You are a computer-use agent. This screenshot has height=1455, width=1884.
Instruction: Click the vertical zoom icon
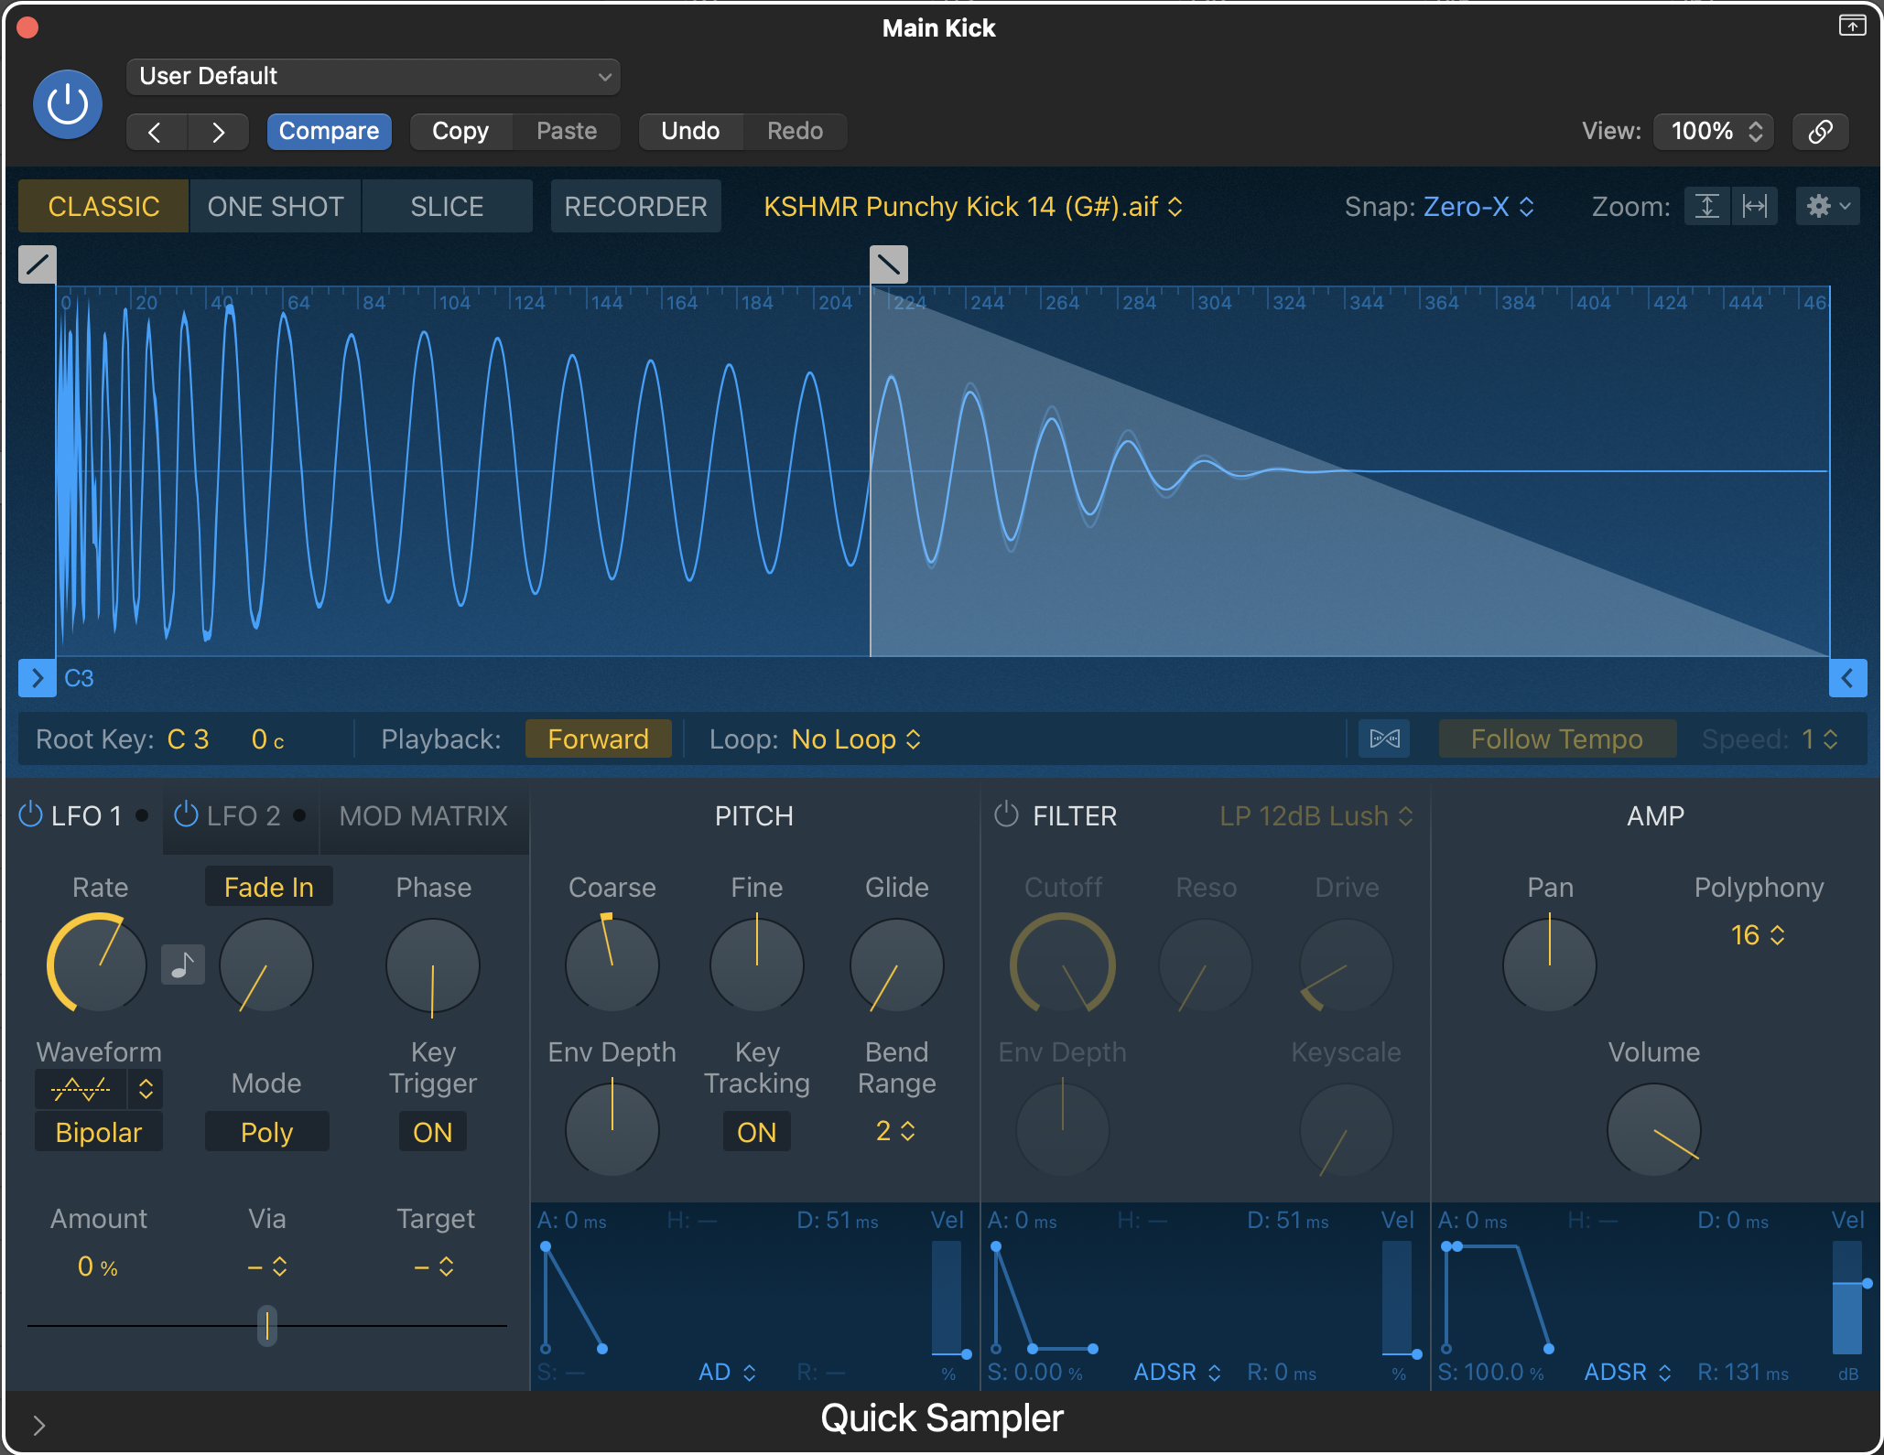tap(1707, 206)
